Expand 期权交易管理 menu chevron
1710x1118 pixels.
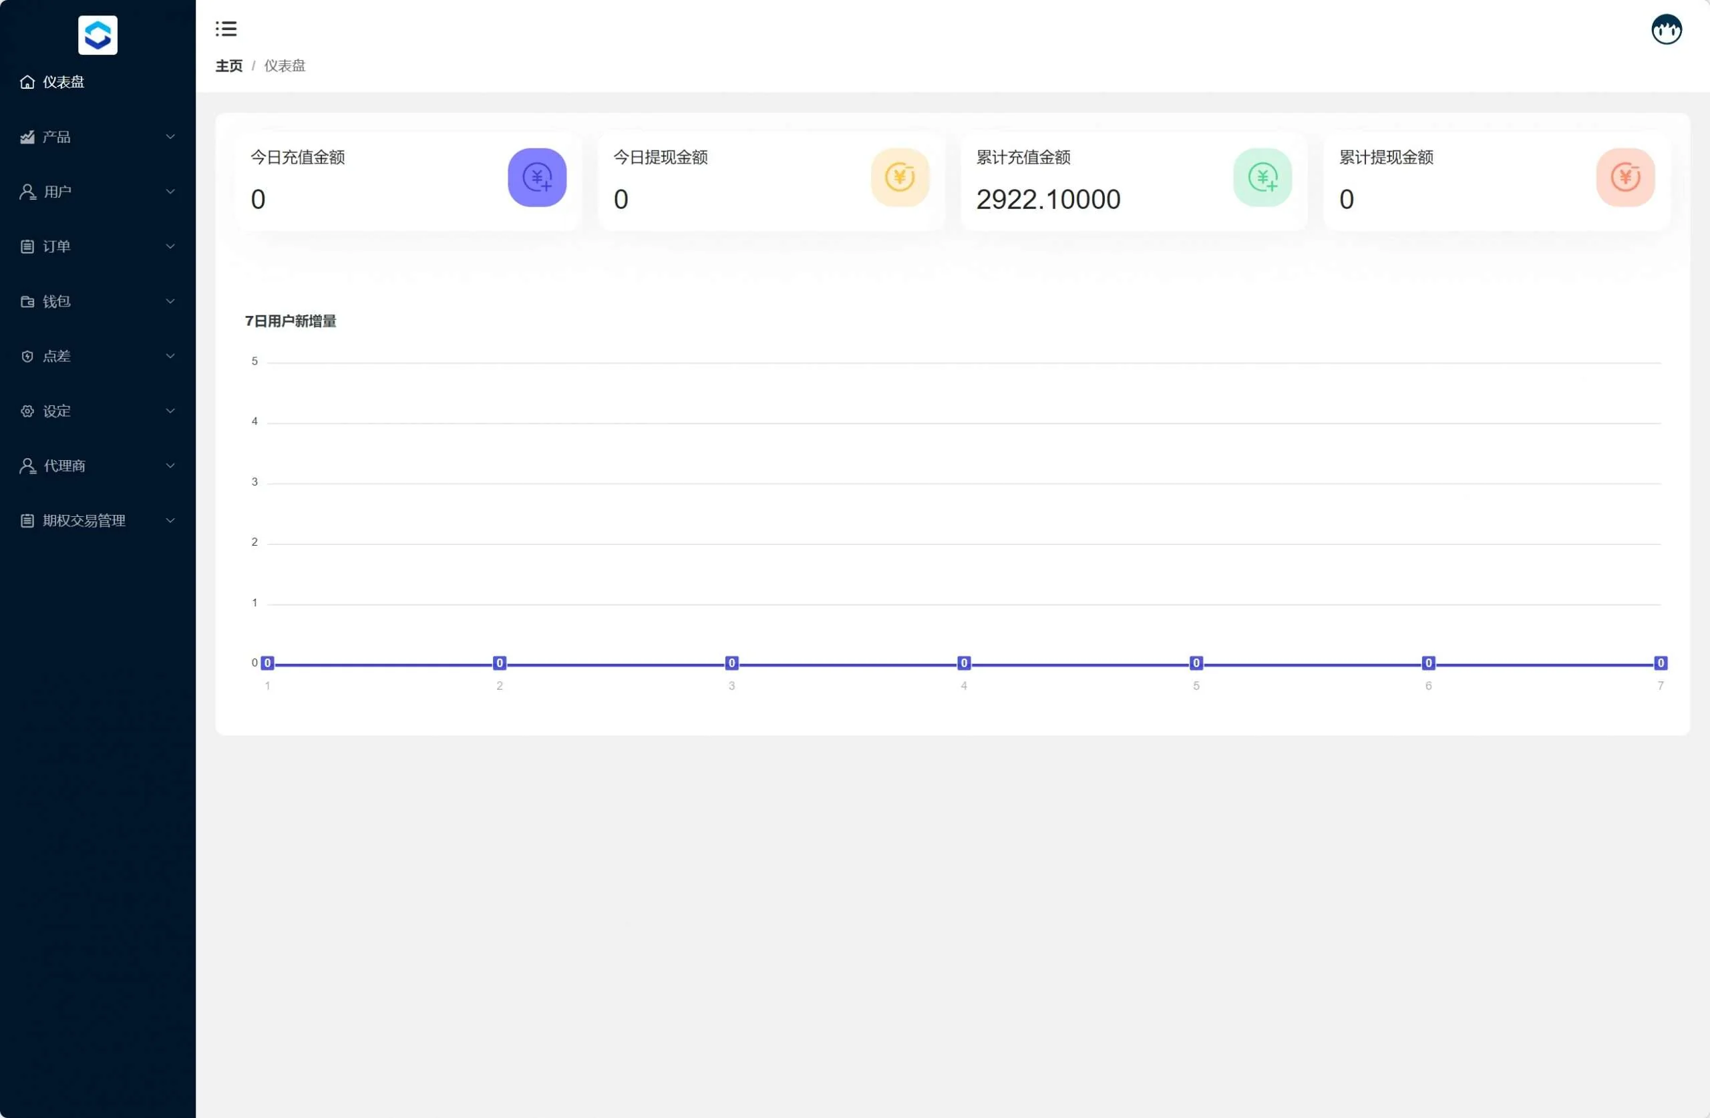[x=170, y=520]
